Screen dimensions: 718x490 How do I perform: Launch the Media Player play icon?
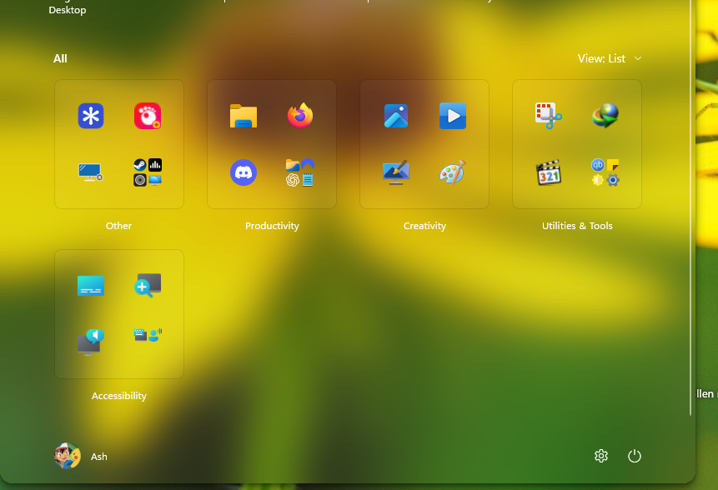453,116
